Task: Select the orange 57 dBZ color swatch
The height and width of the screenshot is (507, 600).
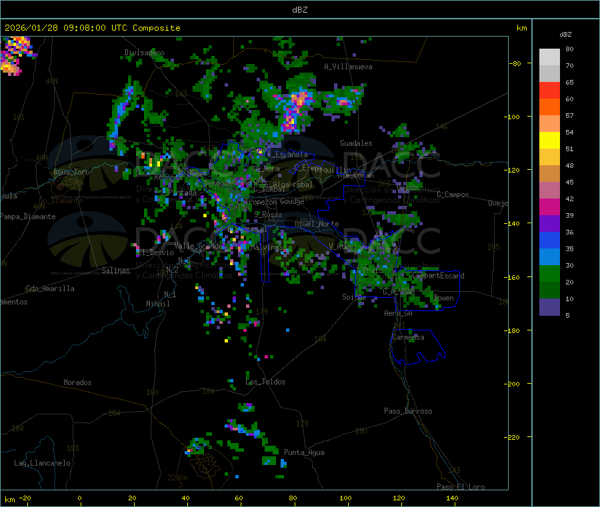Action: tap(549, 107)
